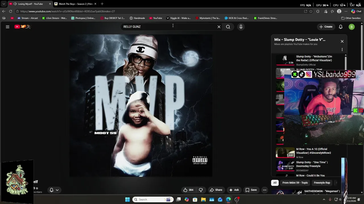Close the Mix - Slump Dotty playlist panel

tap(342, 41)
